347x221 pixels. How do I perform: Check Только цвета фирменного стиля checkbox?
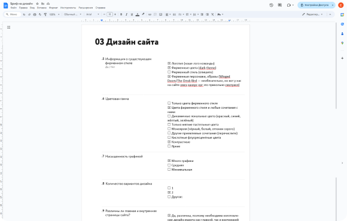[169, 103]
